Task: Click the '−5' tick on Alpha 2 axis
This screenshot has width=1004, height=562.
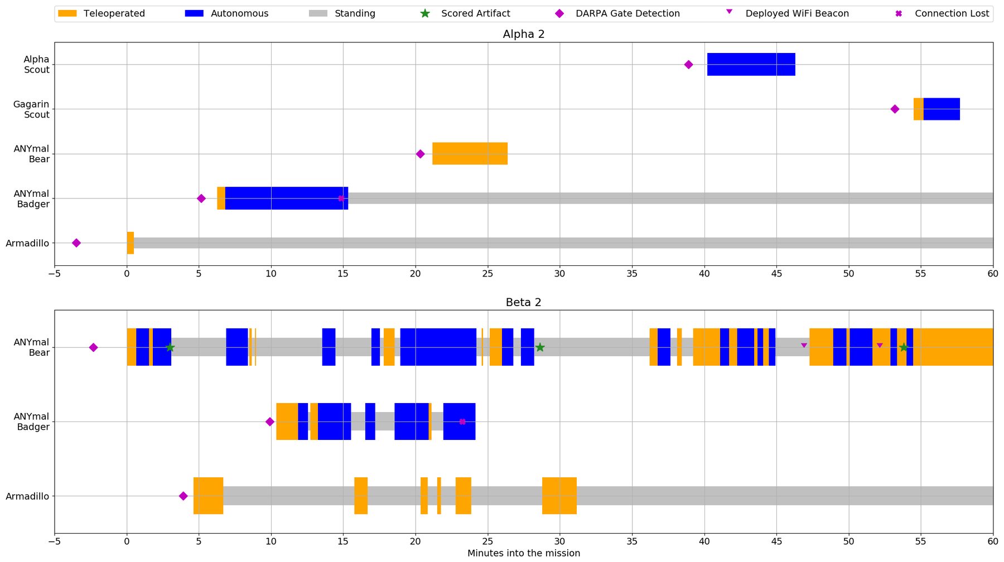Action: point(55,274)
